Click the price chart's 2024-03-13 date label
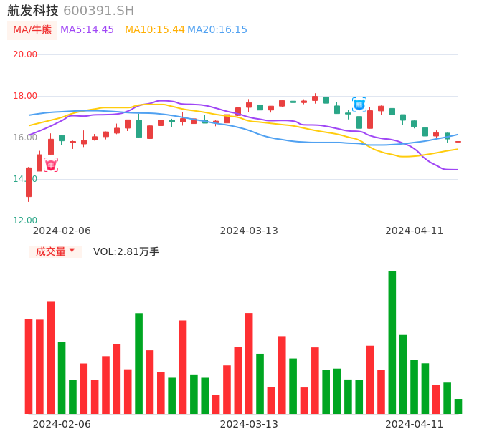This screenshot has width=492, height=434. (249, 231)
